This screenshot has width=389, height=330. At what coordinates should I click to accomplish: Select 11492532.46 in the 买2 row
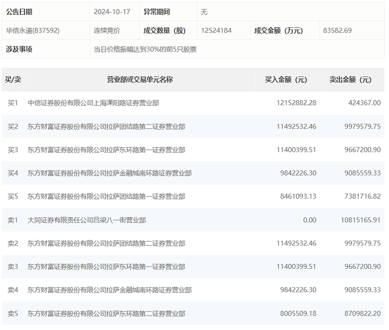click(x=296, y=127)
